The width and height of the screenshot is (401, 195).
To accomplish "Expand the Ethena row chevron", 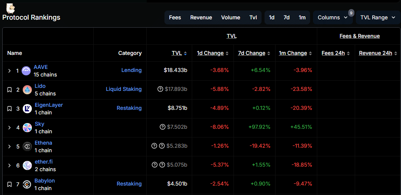I will (9, 147).
